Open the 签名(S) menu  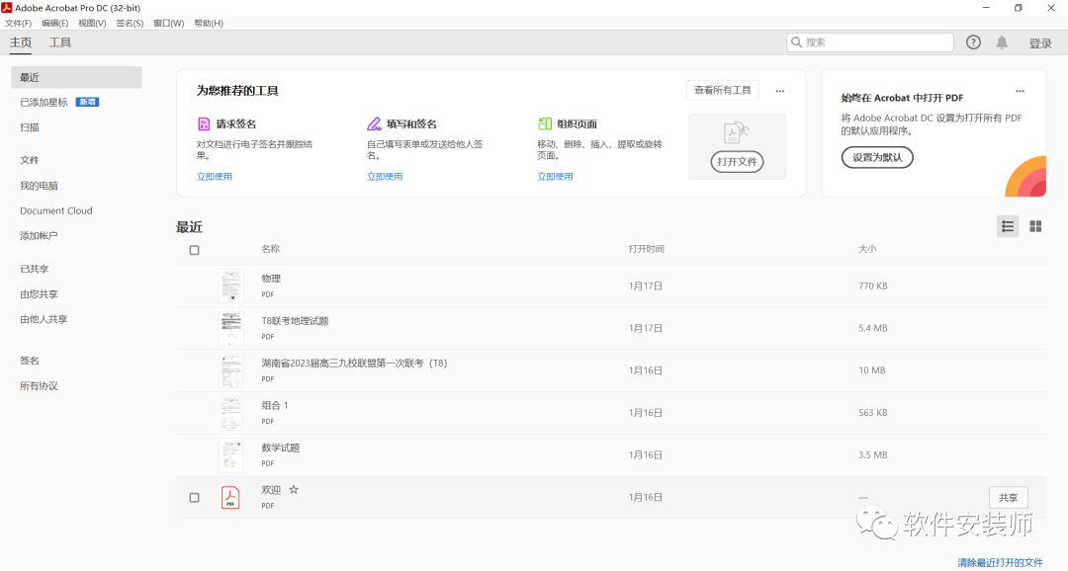pyautogui.click(x=130, y=23)
